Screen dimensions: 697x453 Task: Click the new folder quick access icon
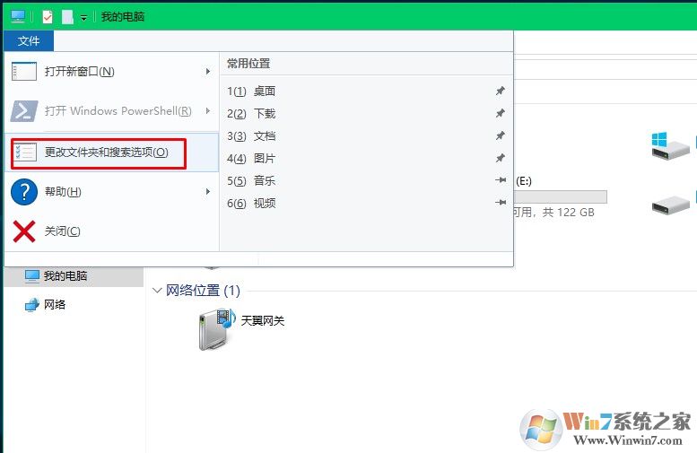[x=67, y=17]
